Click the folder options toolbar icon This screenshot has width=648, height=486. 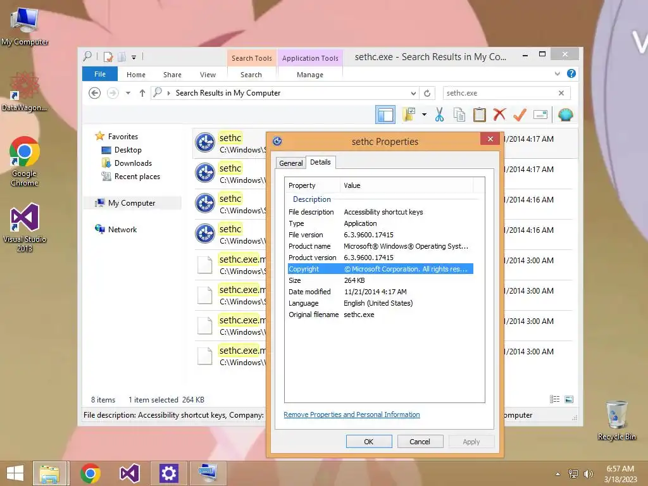409,115
